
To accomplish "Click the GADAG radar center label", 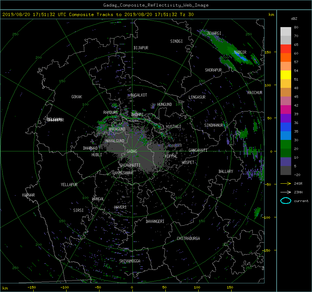I will [132, 151].
